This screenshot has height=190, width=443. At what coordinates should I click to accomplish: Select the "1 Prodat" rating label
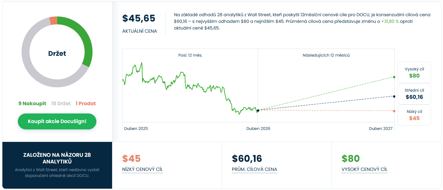[x=85, y=104]
